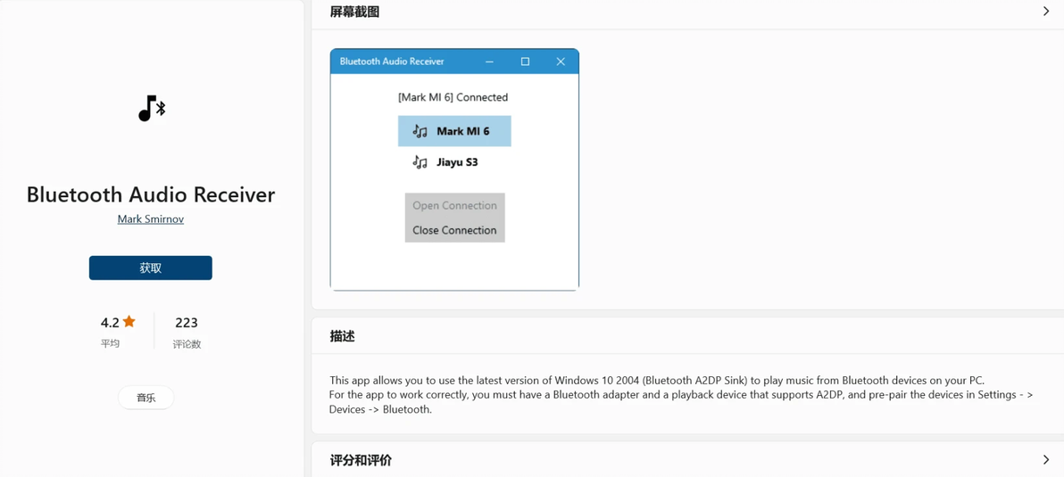
Task: Click the orange rating star
Action: (129, 322)
